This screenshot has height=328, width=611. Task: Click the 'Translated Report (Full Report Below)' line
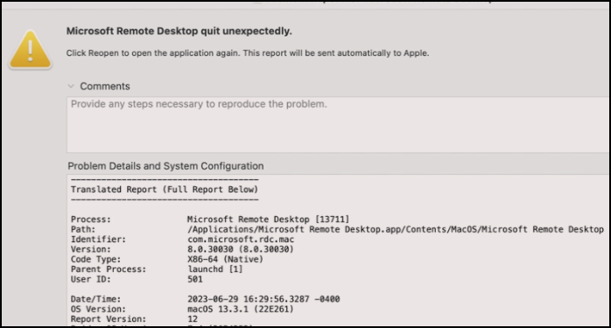(x=165, y=189)
